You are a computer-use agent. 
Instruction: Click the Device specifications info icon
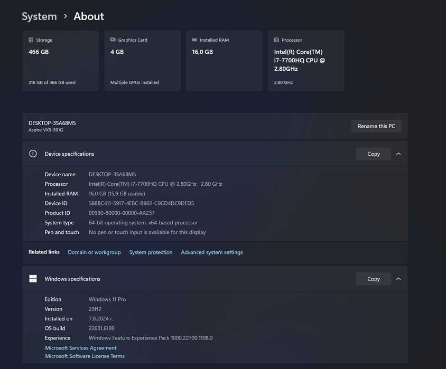33,154
